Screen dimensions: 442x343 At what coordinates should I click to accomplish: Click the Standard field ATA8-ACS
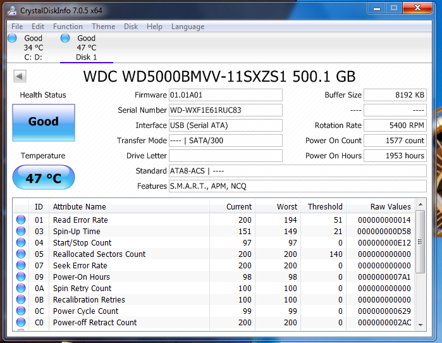[298, 171]
